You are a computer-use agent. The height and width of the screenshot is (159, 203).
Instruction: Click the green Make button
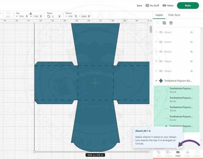[188, 5]
